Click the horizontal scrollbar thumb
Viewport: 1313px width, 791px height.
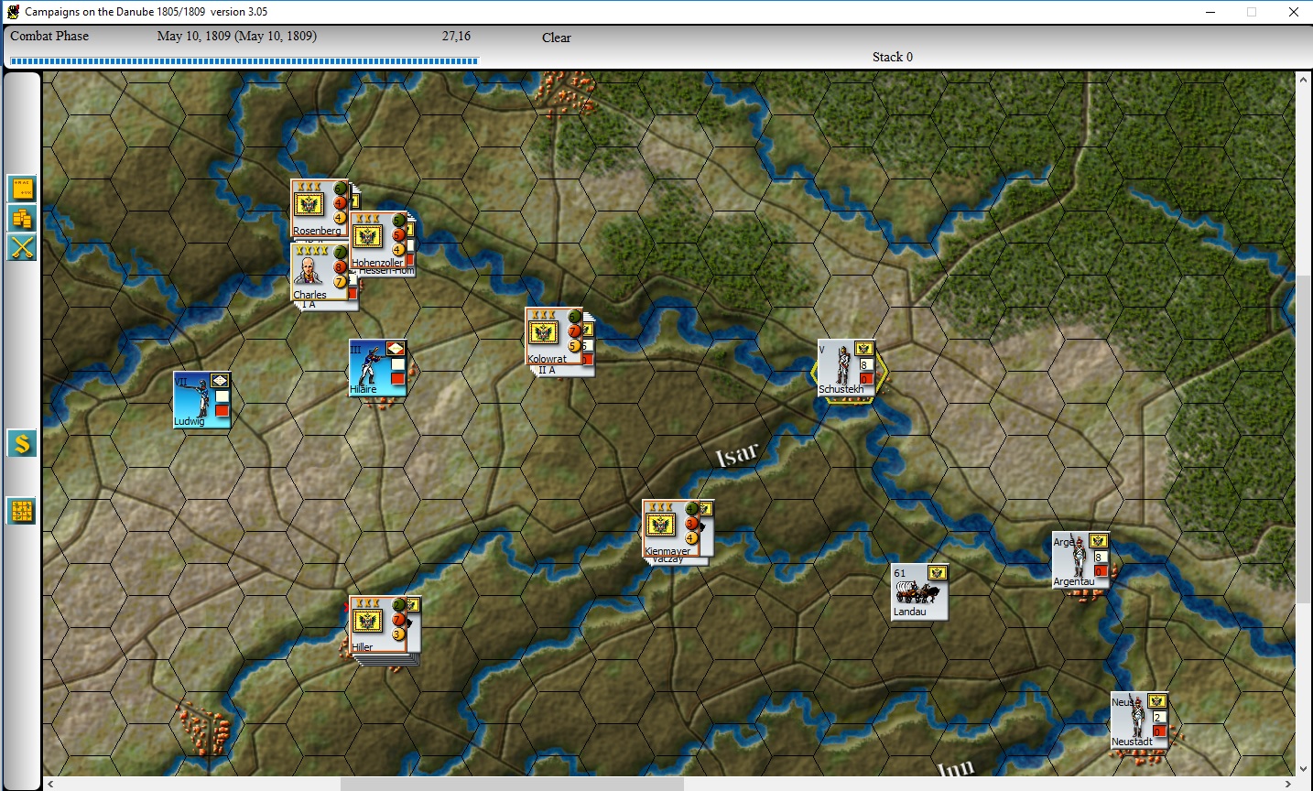[x=512, y=784]
